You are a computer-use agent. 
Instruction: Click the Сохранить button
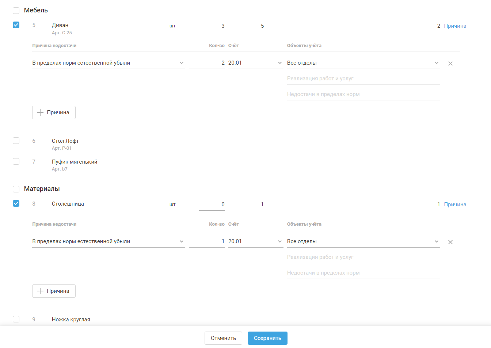click(267, 338)
